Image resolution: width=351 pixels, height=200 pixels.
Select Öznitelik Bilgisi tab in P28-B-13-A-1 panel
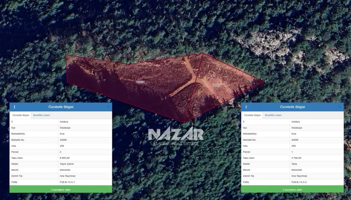pyautogui.click(x=20, y=115)
